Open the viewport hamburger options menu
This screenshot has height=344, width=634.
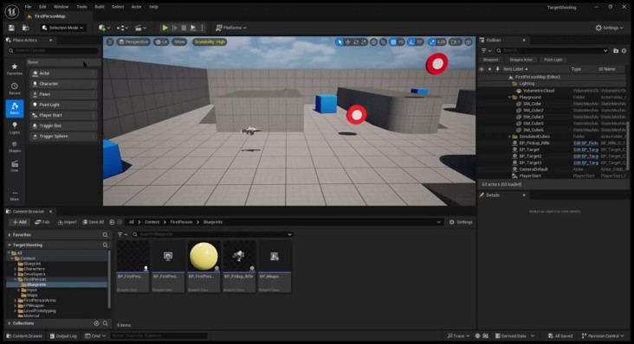pos(110,42)
